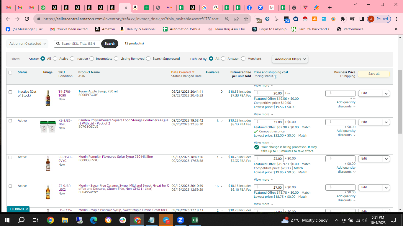Image resolution: width=403 pixels, height=226 pixels.
Task: Open Windows taskbar search
Action: 21,220
